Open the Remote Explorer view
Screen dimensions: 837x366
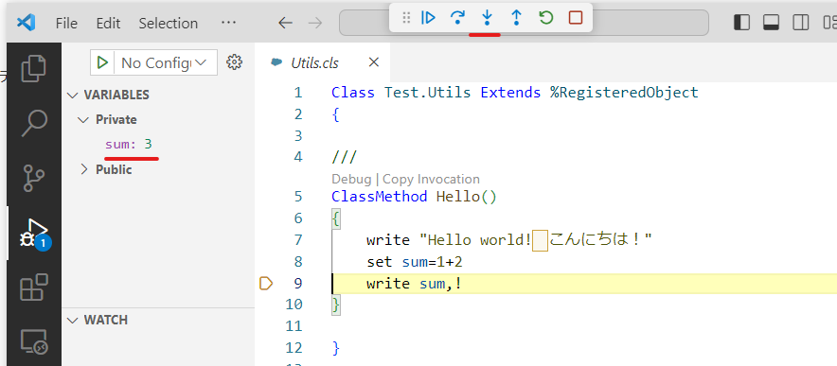click(x=34, y=341)
